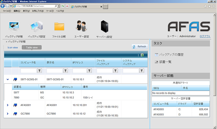Open バックアップの履歴 task link
This screenshot has height=129, width=217.
pos(171,55)
